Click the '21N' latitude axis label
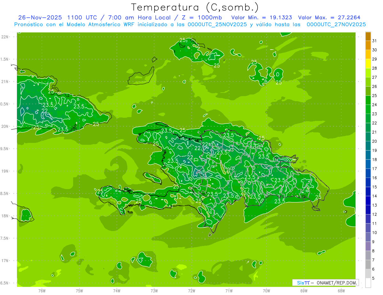Viewport: 383px width, 295px height. 4,81
